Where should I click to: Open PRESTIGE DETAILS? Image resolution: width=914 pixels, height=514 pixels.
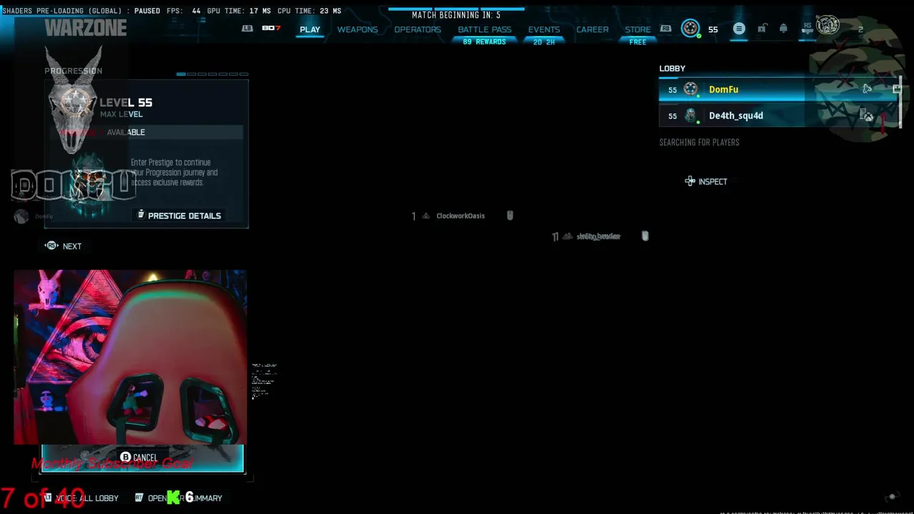pos(179,216)
